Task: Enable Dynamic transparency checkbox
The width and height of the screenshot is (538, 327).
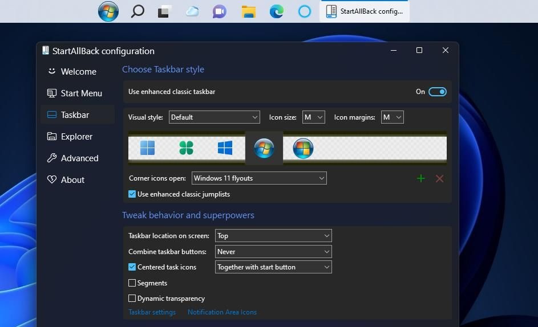Action: point(132,298)
